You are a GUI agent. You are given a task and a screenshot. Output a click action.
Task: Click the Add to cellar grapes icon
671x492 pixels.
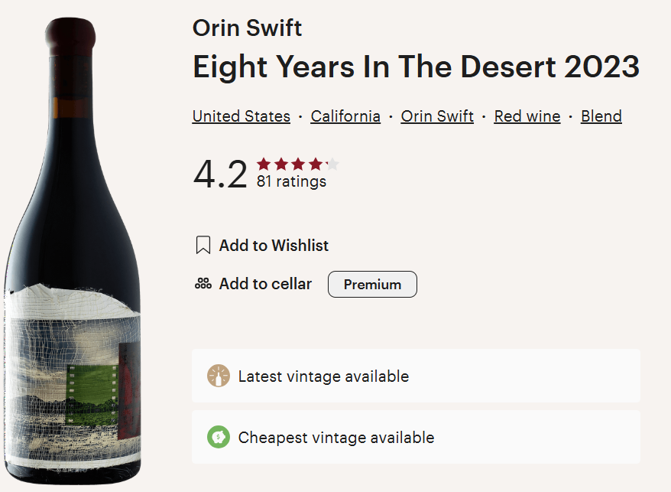(x=202, y=283)
